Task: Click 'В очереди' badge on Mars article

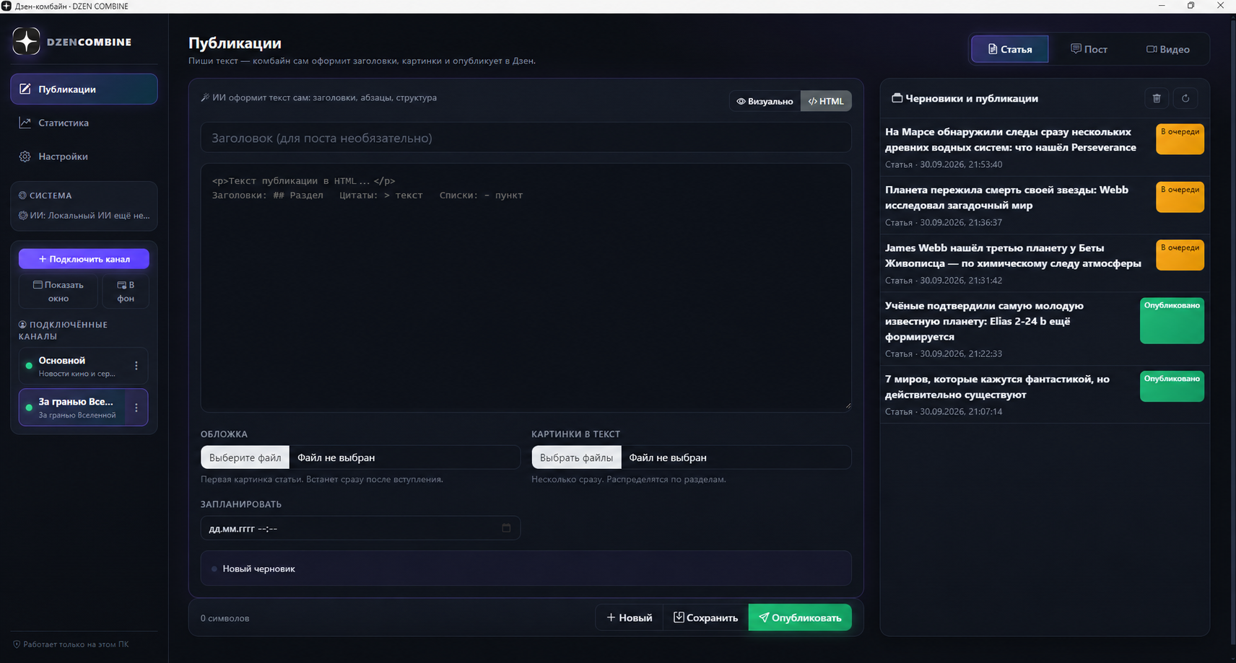Action: tap(1180, 139)
